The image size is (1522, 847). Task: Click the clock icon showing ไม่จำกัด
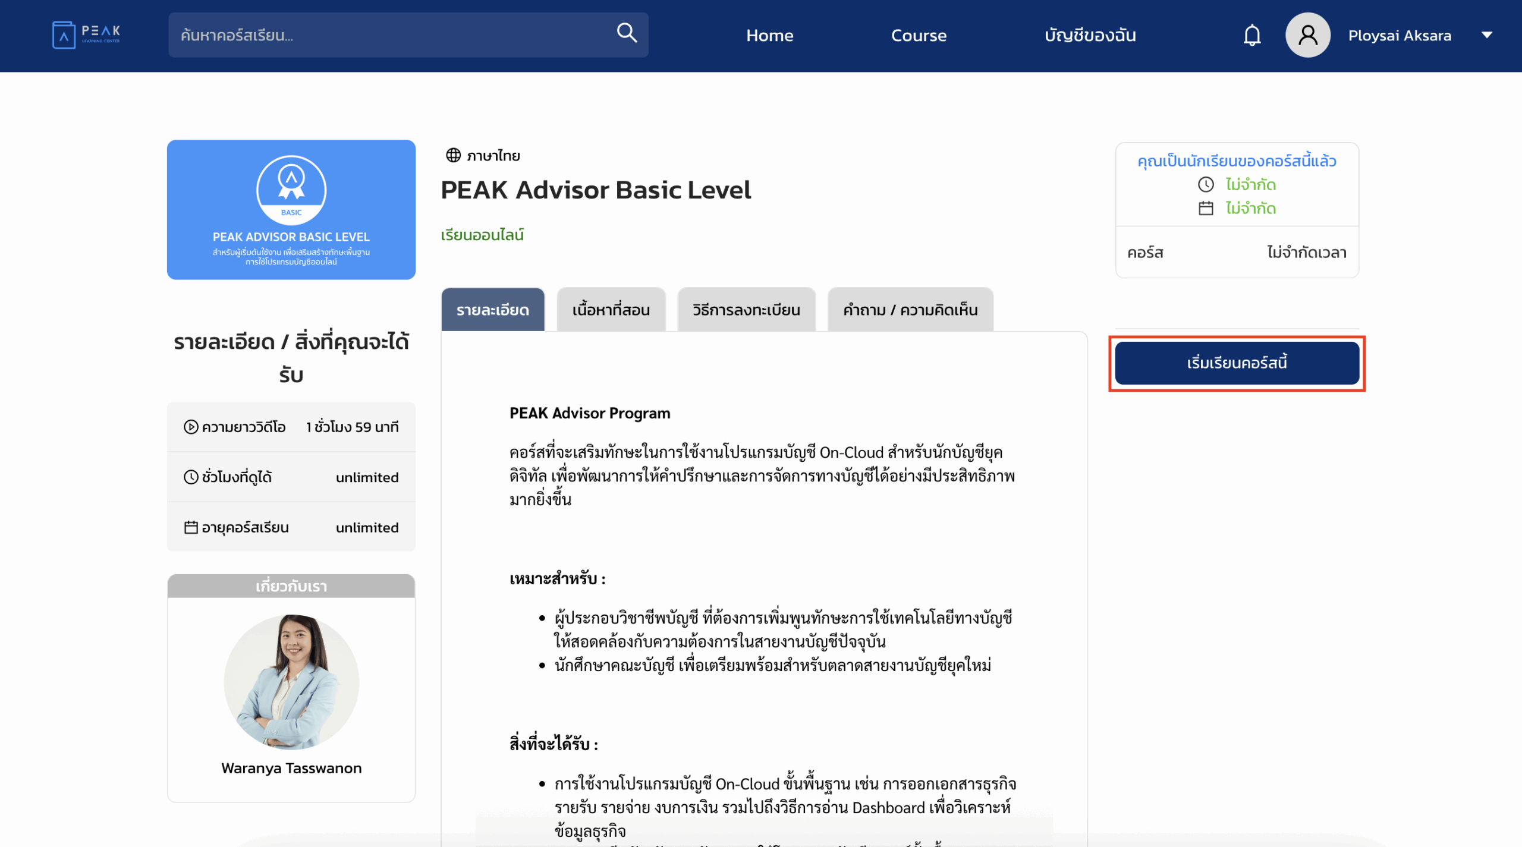click(1205, 185)
